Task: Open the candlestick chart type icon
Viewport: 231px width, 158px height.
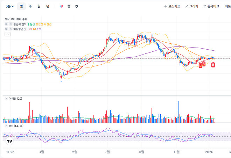Action: pos(61,6)
